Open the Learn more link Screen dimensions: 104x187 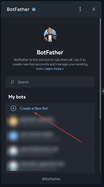[53, 69]
